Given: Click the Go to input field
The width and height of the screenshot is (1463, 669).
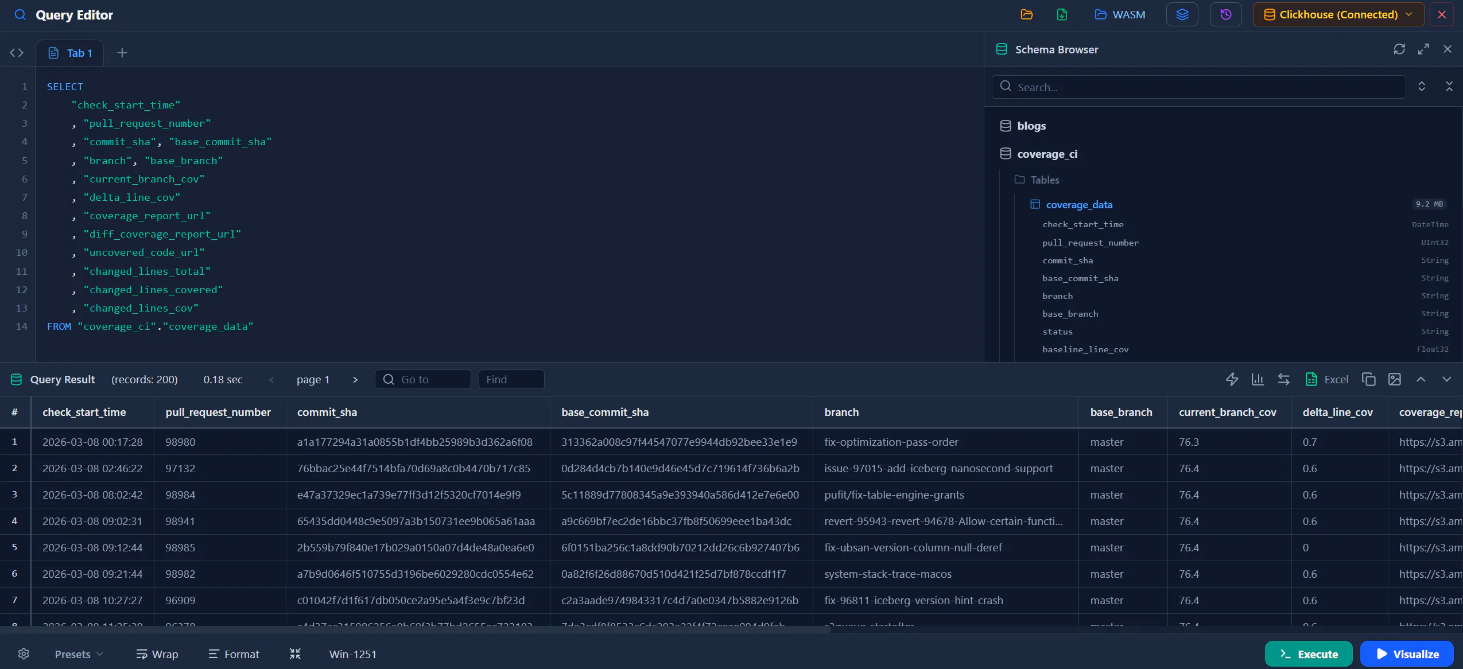Looking at the screenshot, I should [x=423, y=379].
